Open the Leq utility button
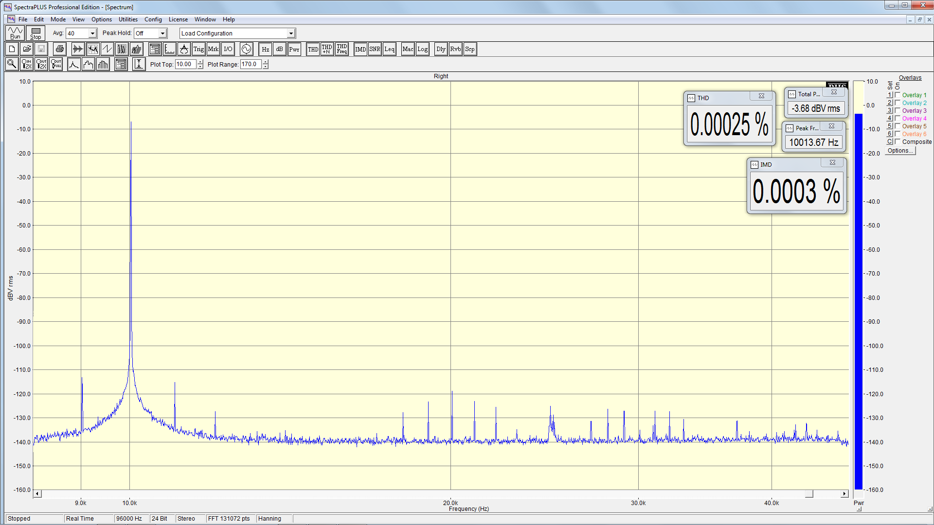934x525 pixels. (x=389, y=49)
